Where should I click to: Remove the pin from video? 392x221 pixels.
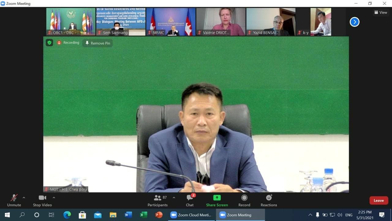(97, 43)
